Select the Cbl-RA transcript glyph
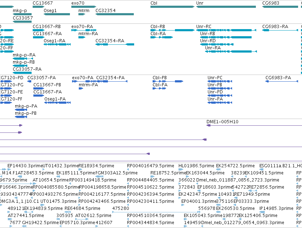302x228 pixels. pos(161,37)
